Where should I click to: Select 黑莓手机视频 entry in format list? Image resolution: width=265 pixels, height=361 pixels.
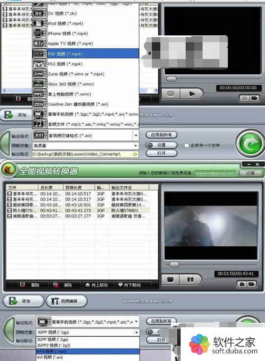pos(86,114)
